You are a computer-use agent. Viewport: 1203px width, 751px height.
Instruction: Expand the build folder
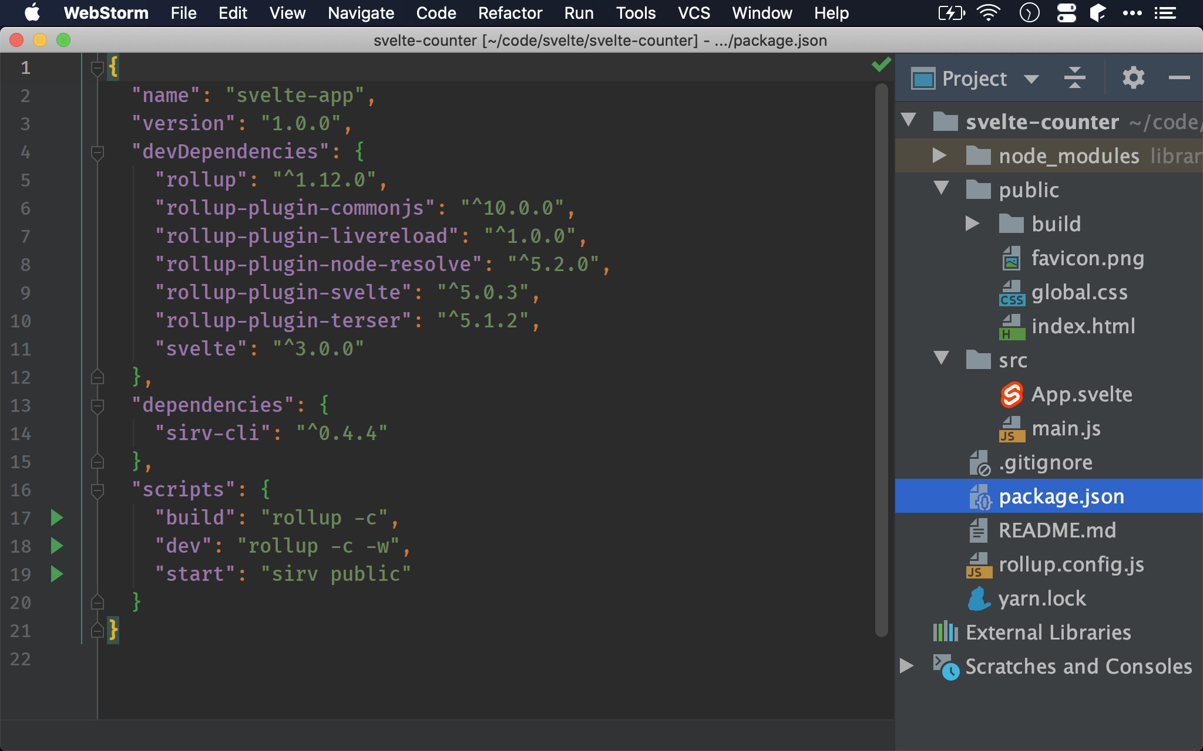tap(973, 224)
